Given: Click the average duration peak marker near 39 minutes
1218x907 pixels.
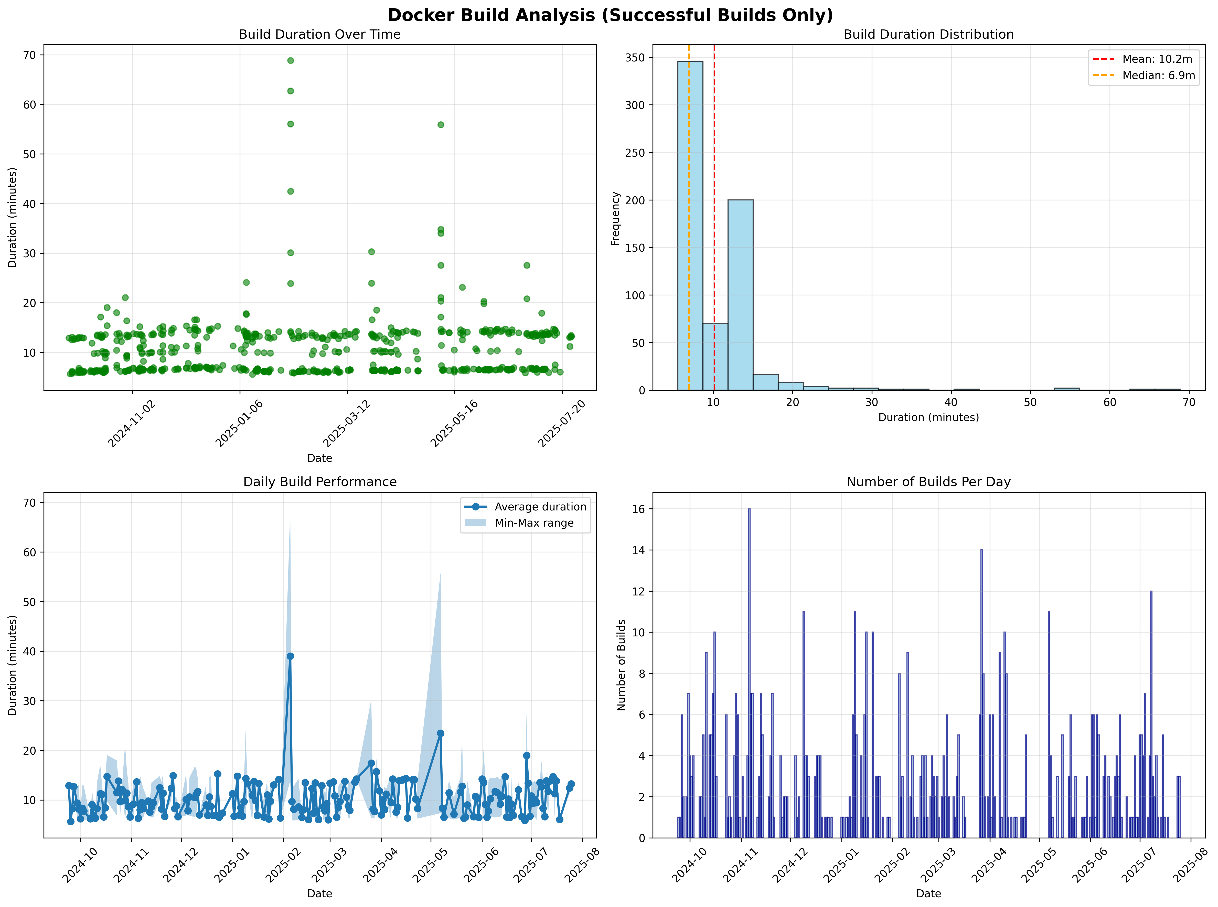Looking at the screenshot, I should coord(290,656).
